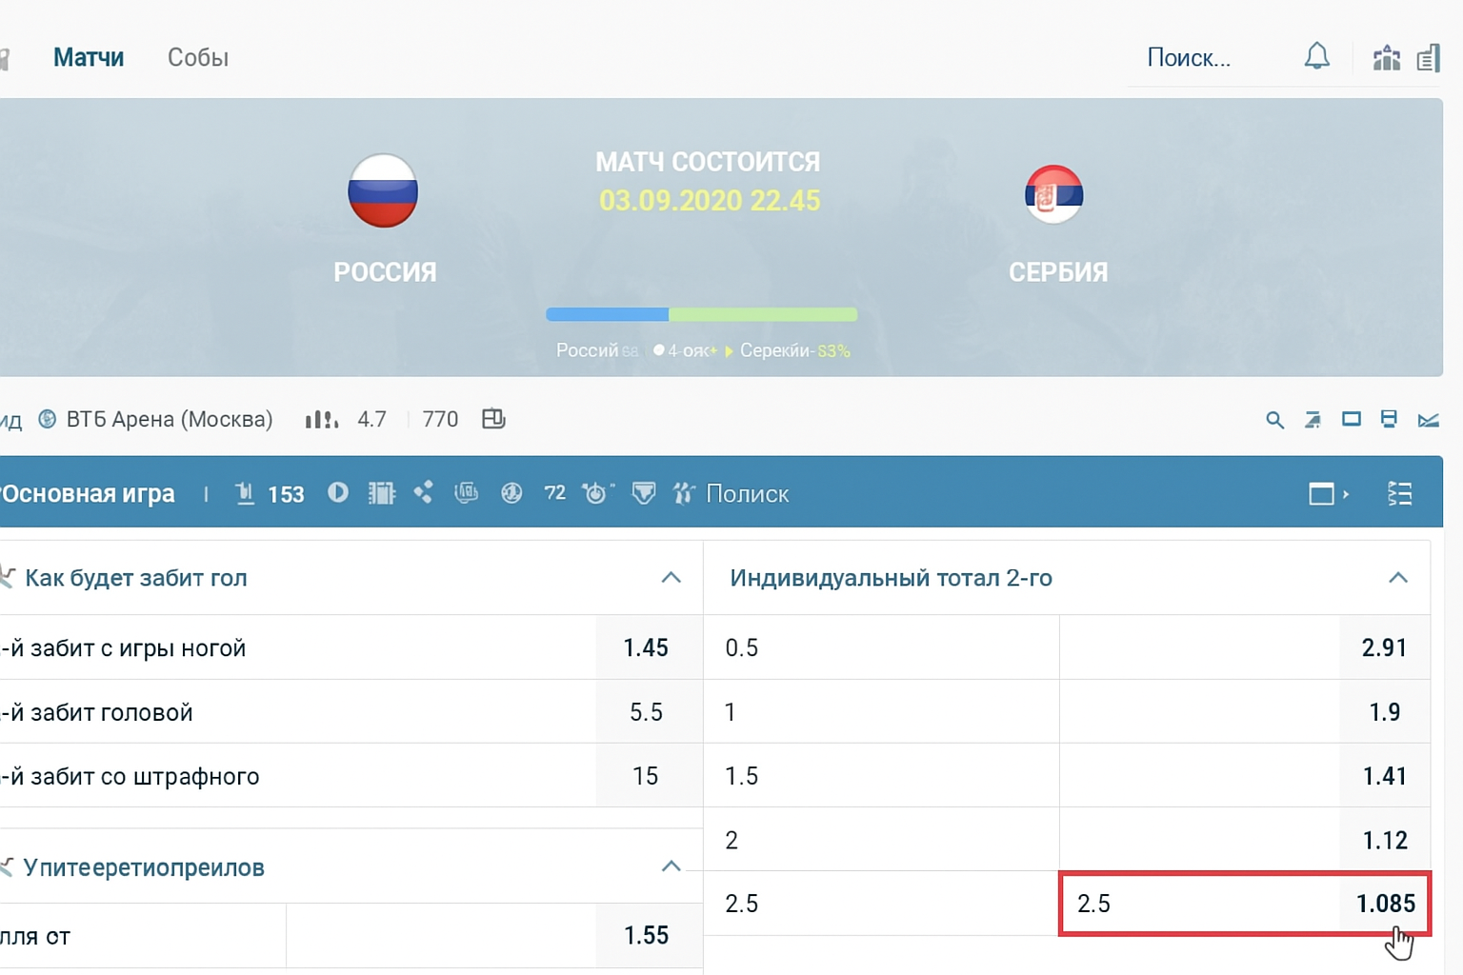This screenshot has width=1463, height=975.
Task: Switch to the Матчи tab
Action: 89,57
